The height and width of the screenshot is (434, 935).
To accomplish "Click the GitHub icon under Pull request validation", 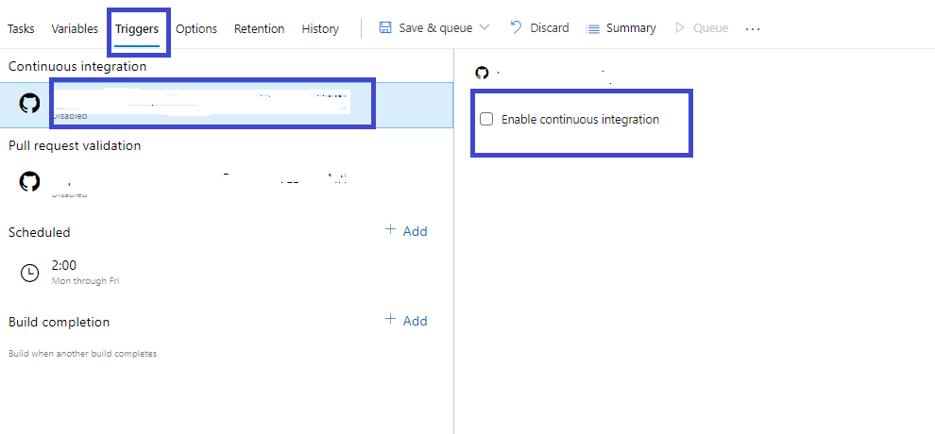I will (30, 181).
